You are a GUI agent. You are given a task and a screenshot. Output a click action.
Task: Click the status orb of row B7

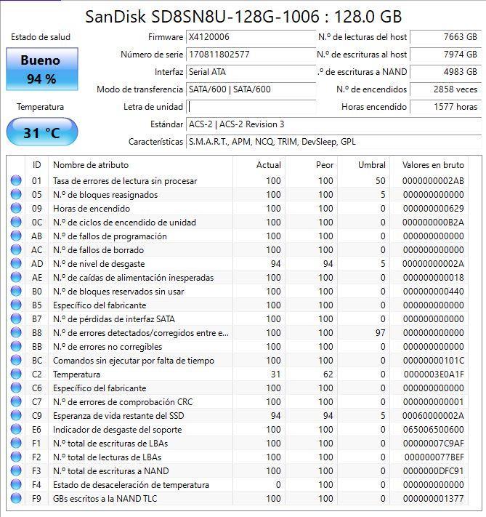pyautogui.click(x=16, y=318)
